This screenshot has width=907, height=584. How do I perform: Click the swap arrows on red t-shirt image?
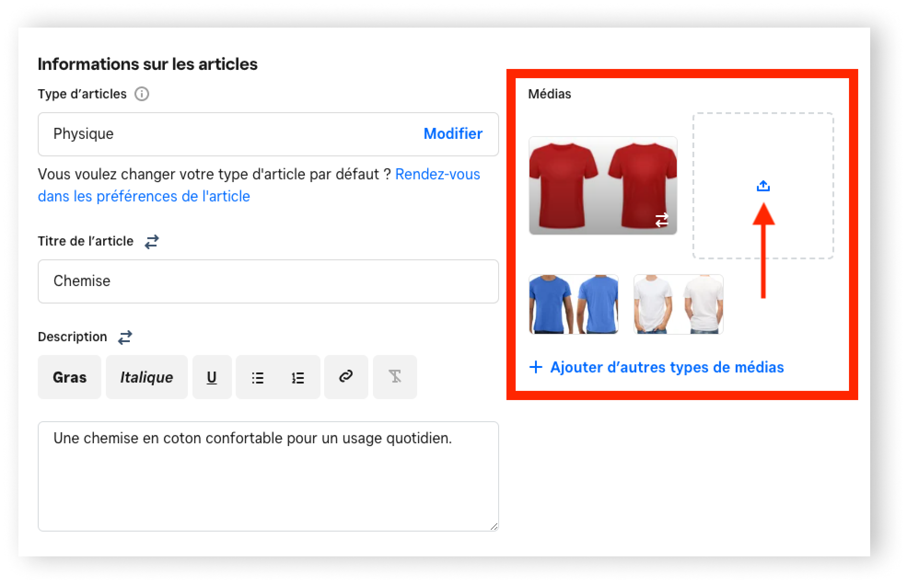[x=662, y=220]
